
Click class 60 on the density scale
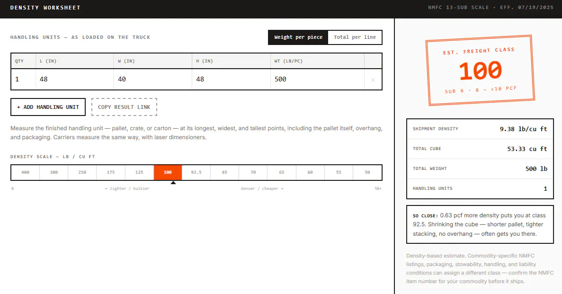pos(310,172)
